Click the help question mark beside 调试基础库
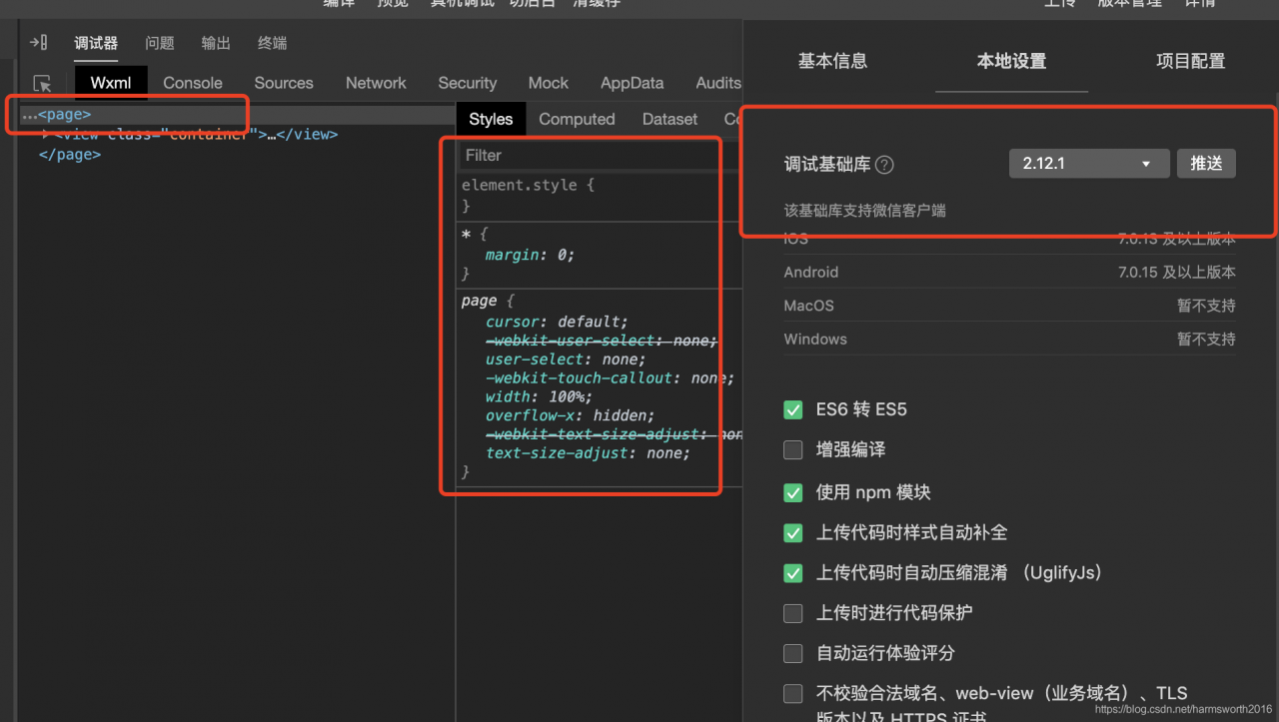Image resolution: width=1279 pixels, height=722 pixels. click(884, 165)
